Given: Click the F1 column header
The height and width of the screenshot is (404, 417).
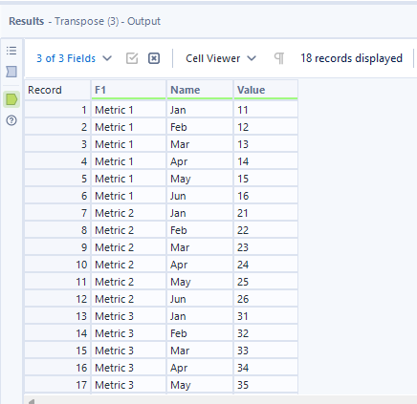Looking at the screenshot, I should pyautogui.click(x=128, y=90).
